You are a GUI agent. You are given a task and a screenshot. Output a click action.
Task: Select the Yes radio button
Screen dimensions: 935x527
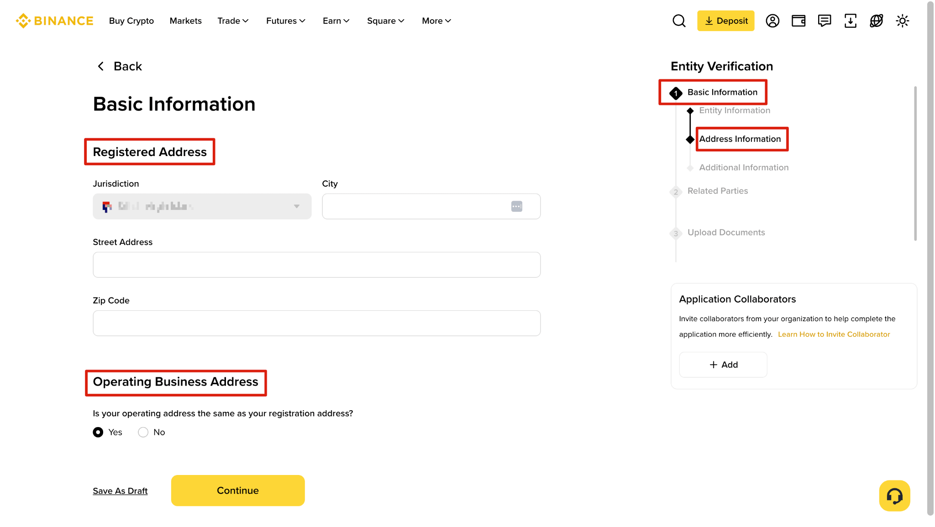click(x=98, y=432)
